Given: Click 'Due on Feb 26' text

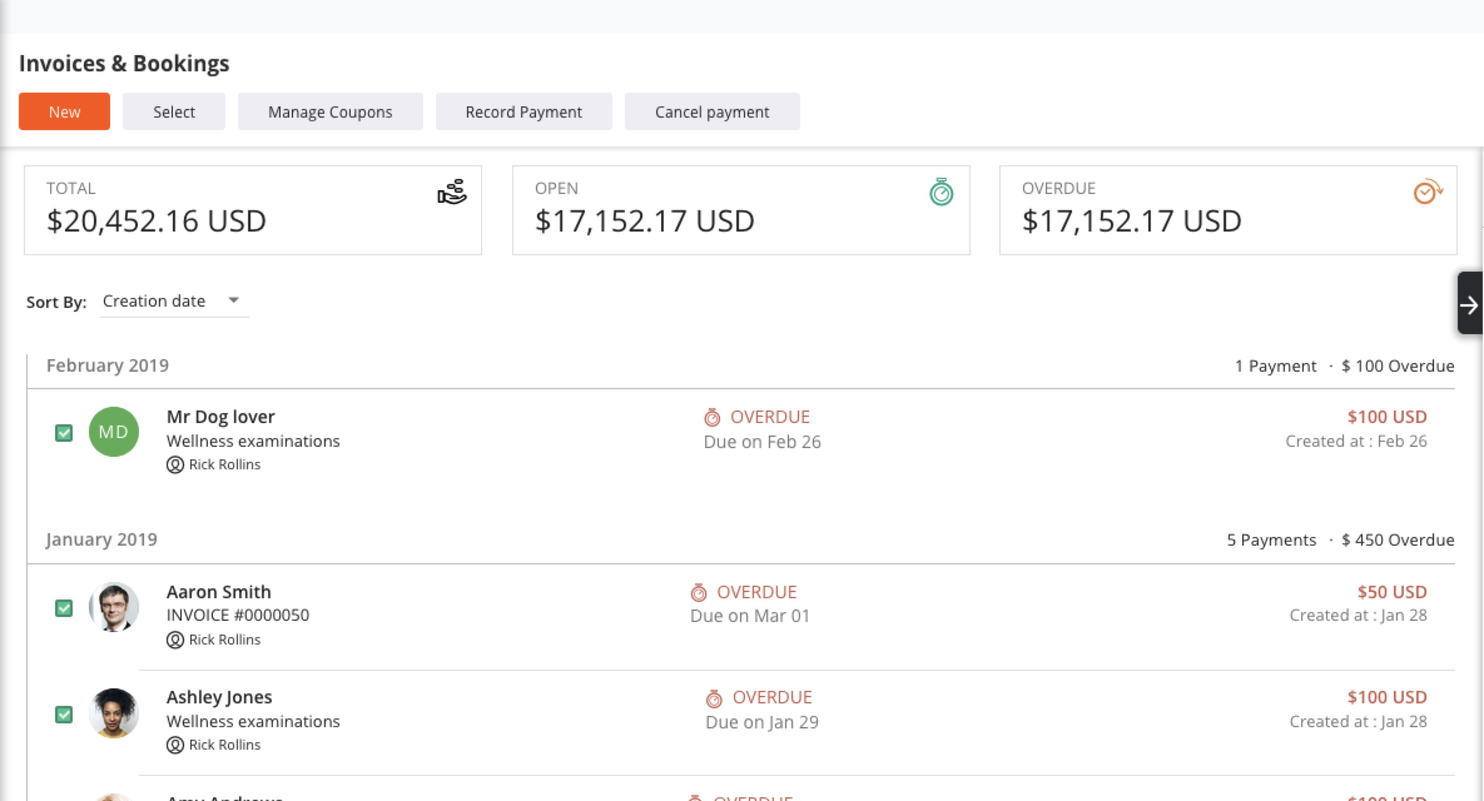Looking at the screenshot, I should tap(762, 442).
